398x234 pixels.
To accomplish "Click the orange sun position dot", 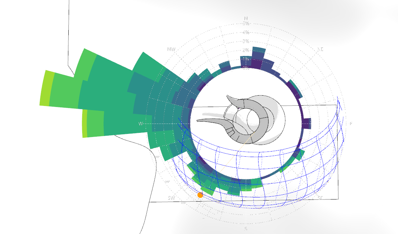I will pos(200,195).
